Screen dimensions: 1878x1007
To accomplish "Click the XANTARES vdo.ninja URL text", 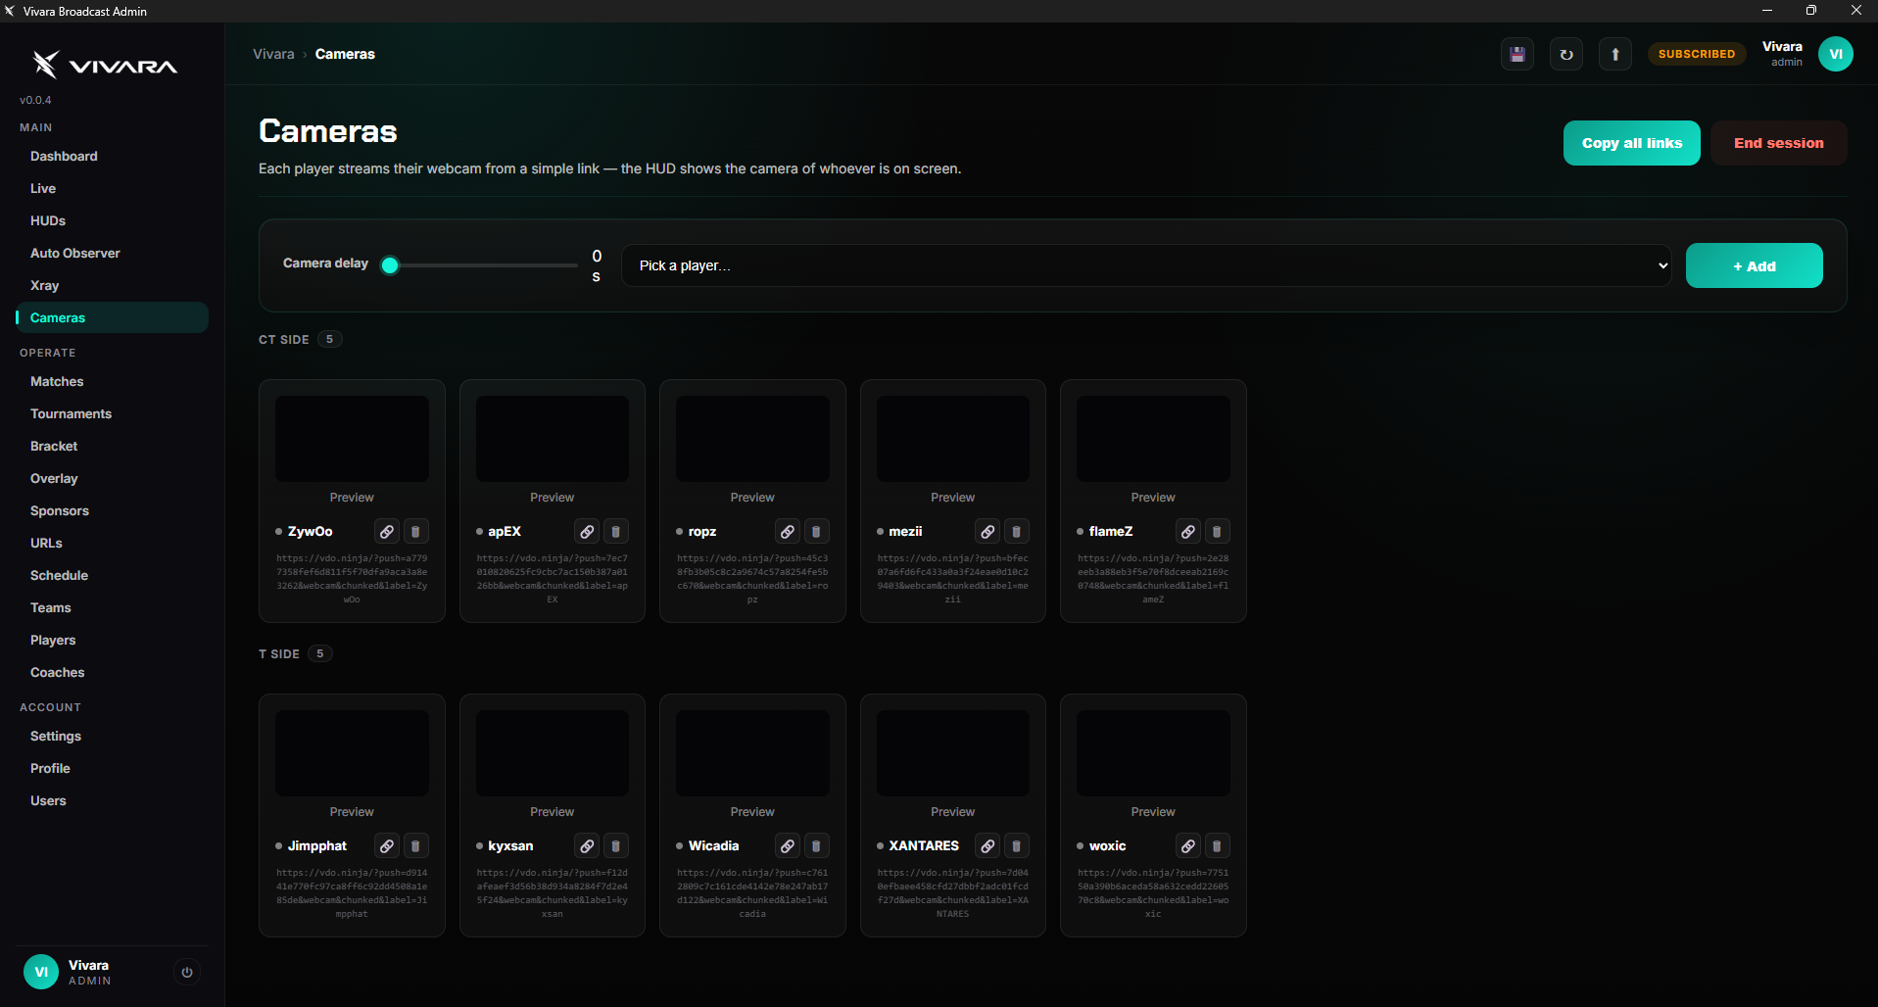I will click(x=953, y=893).
